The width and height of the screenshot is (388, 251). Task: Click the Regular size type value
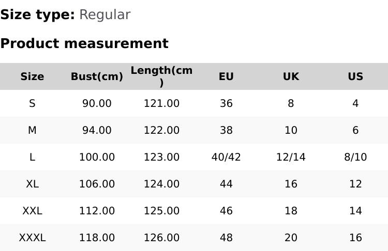click(105, 14)
